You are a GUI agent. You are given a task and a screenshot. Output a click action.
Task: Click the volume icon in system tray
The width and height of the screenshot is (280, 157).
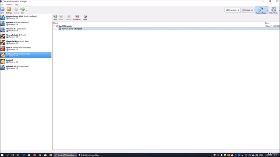(x=250, y=155)
